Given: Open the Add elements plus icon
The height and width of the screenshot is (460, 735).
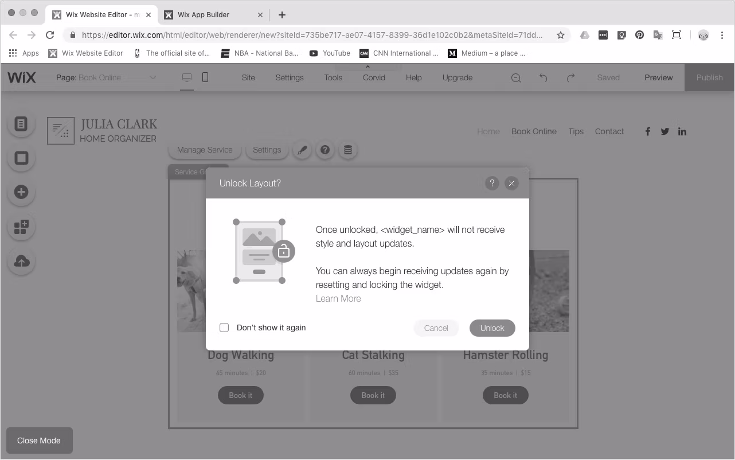Looking at the screenshot, I should coord(21,192).
